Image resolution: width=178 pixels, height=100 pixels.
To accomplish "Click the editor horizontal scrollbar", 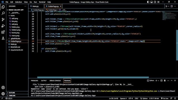I will (x=93, y=77).
